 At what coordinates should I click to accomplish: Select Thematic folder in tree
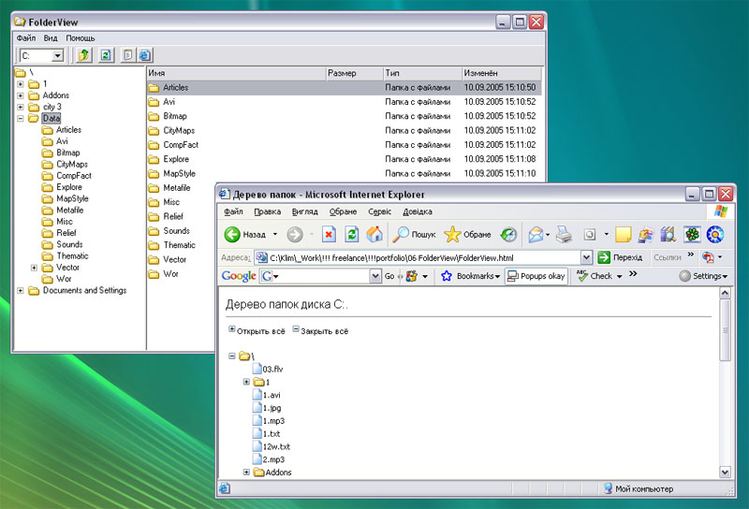(73, 256)
